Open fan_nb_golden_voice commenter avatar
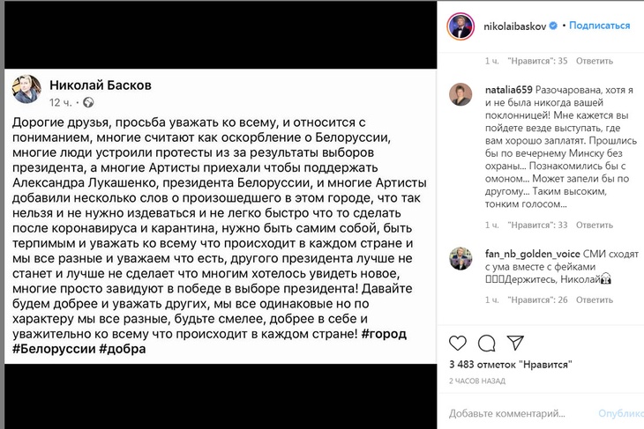644x429 pixels. click(x=461, y=258)
